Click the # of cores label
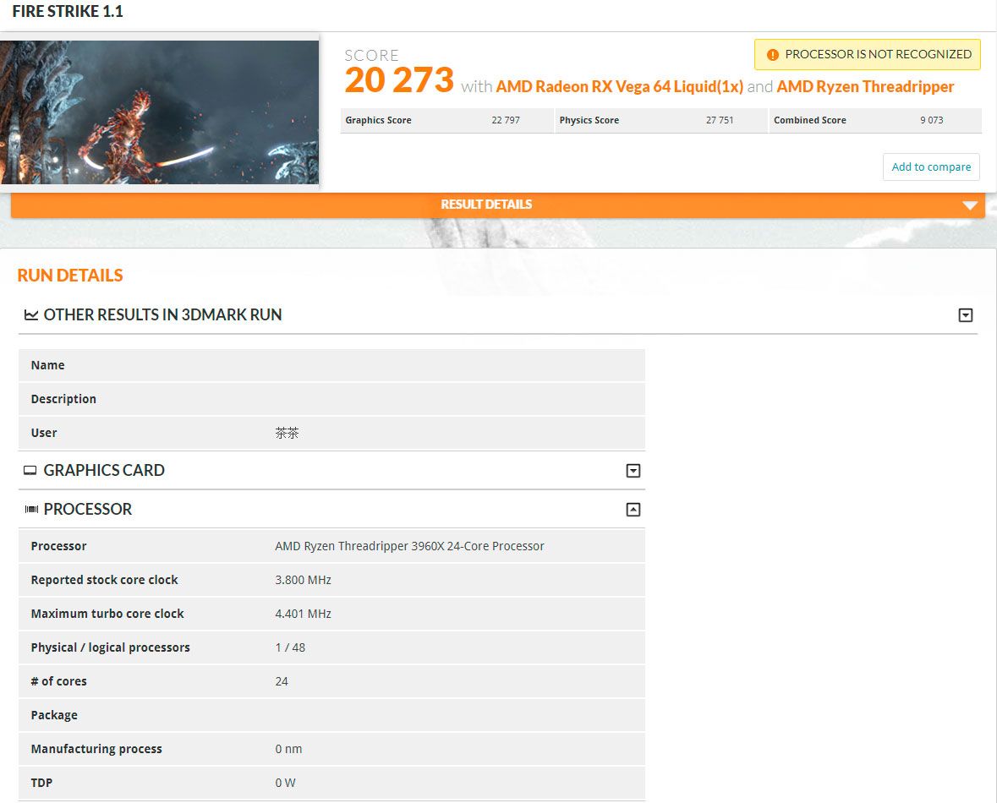The image size is (997, 803). (x=58, y=681)
